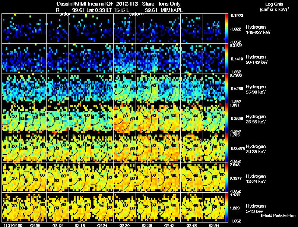Click the Lat 0.33 header value
Screen dimensions: 298x227
[96, 10]
